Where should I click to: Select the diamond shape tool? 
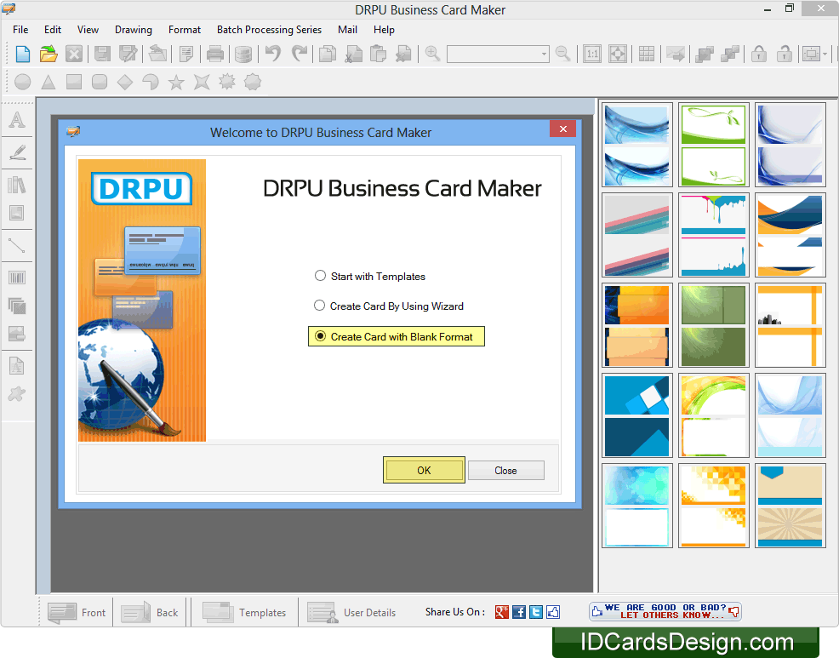(125, 82)
